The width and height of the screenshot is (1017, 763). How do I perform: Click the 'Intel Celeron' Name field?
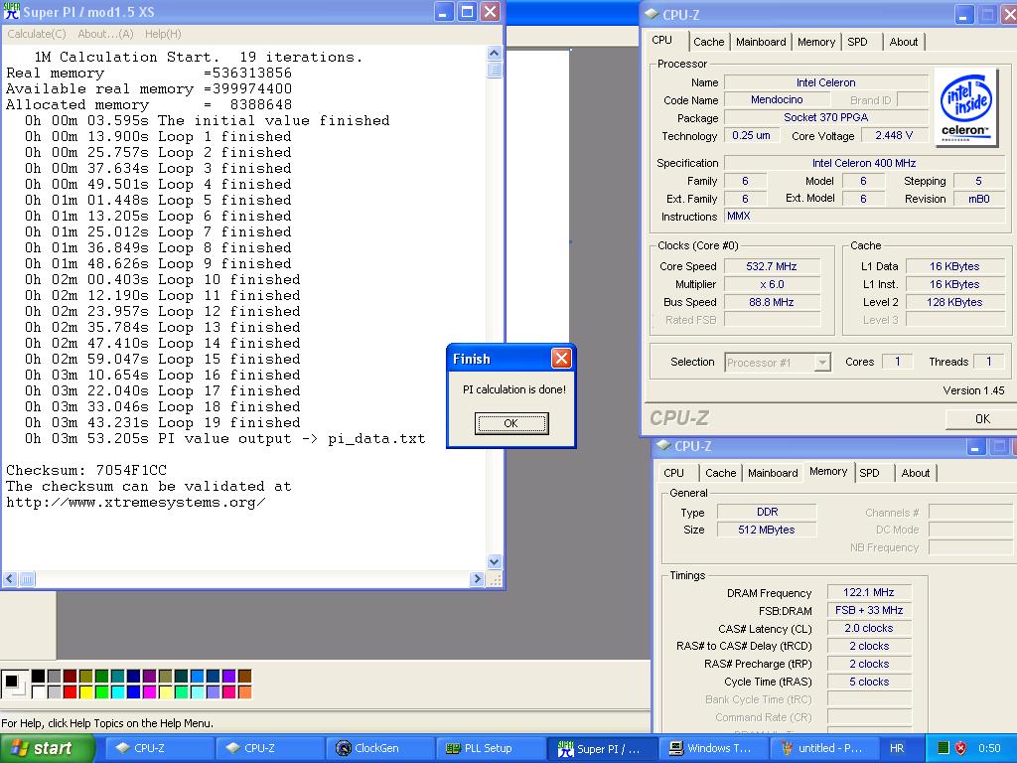click(x=825, y=82)
